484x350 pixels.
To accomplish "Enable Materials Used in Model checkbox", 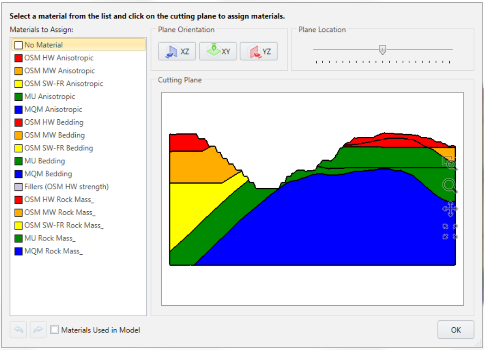I will click(54, 330).
